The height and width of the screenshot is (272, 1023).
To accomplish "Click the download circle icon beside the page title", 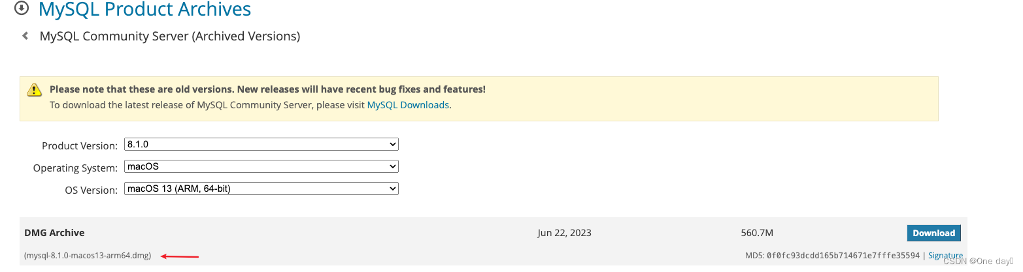I will tap(22, 8).
